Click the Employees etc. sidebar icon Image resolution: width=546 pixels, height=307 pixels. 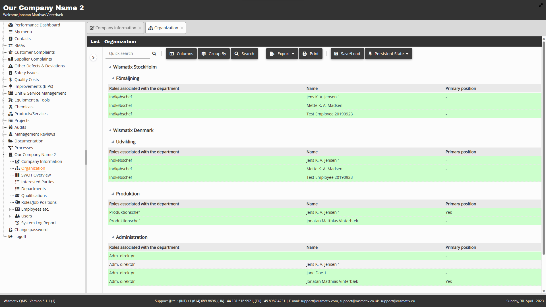click(x=17, y=209)
